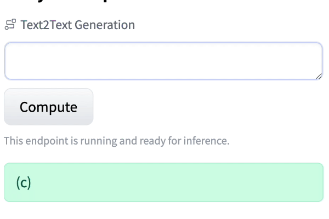Click the Text2Text Generation pipeline icon

[10, 25]
